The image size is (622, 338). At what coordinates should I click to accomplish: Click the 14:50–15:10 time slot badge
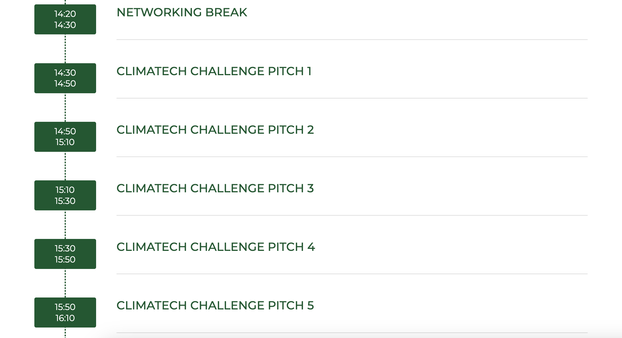coord(65,137)
